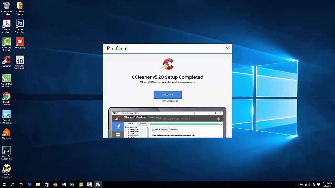Open the Wi-Fi network tray icon
This screenshot has height=188, width=335.
[306, 185]
